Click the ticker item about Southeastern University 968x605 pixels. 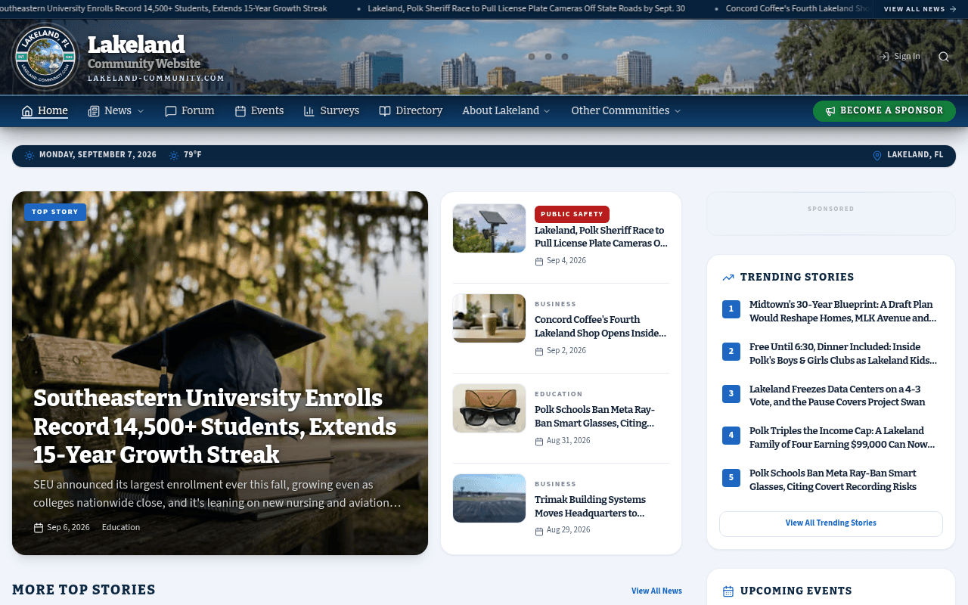[x=163, y=9]
